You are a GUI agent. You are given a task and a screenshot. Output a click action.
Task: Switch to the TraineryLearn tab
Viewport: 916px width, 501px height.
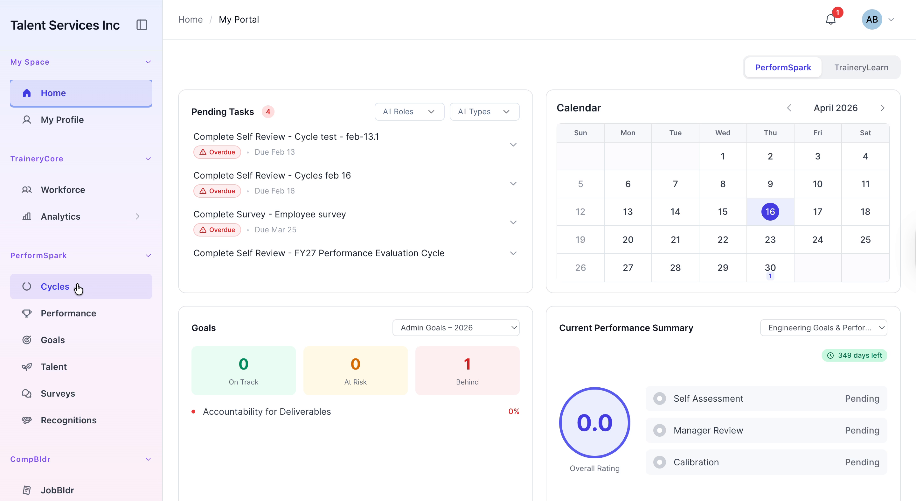click(x=861, y=67)
